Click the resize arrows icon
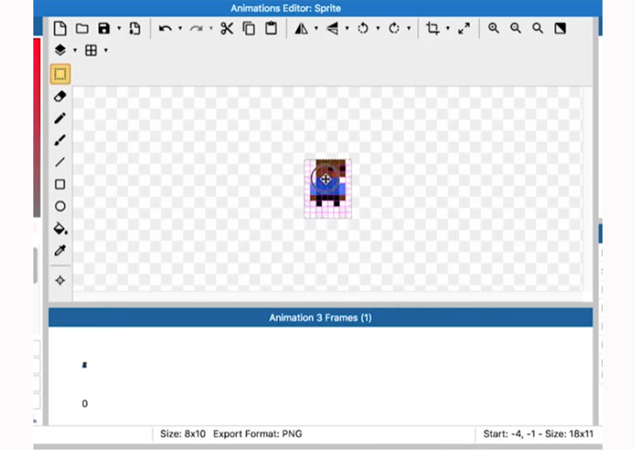This screenshot has width=635, height=450. click(464, 28)
